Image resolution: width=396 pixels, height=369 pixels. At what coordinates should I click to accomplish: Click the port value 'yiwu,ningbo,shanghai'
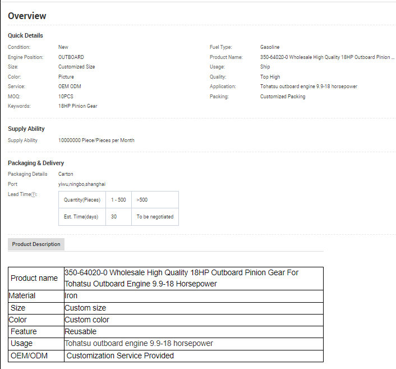(82, 184)
